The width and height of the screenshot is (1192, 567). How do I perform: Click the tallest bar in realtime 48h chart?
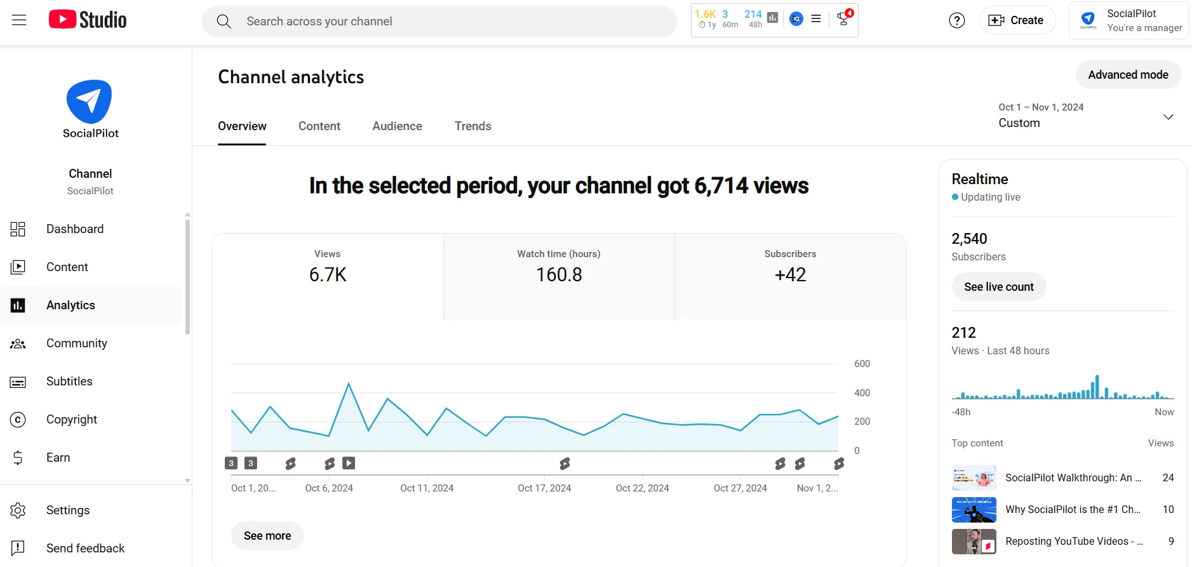[1097, 387]
